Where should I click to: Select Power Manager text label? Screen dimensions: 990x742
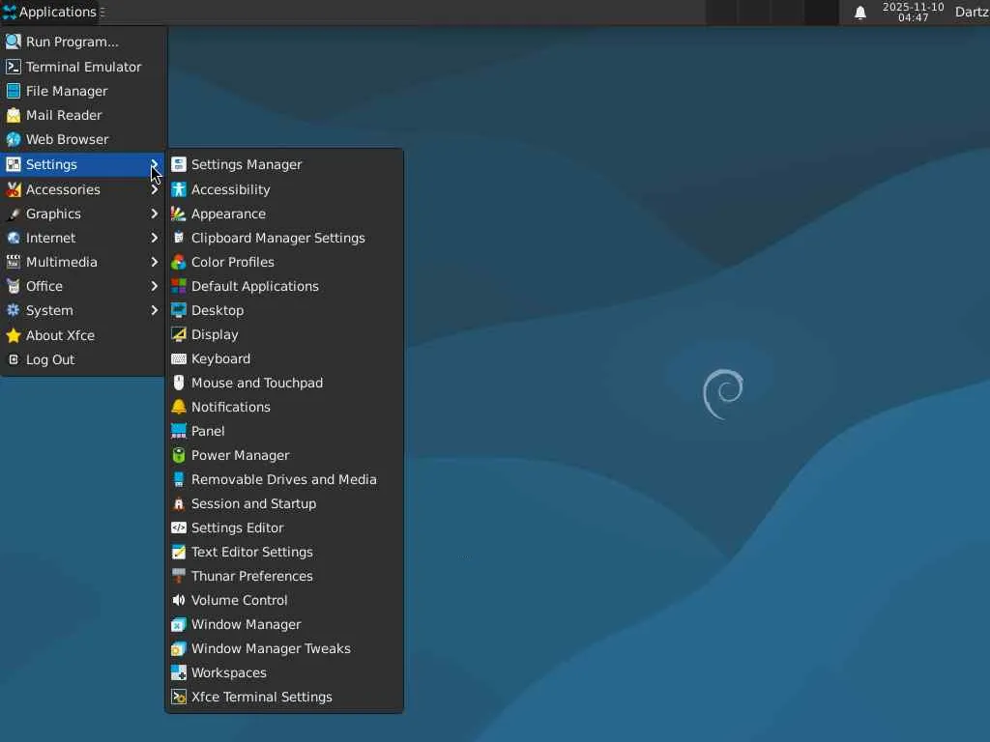coord(240,456)
